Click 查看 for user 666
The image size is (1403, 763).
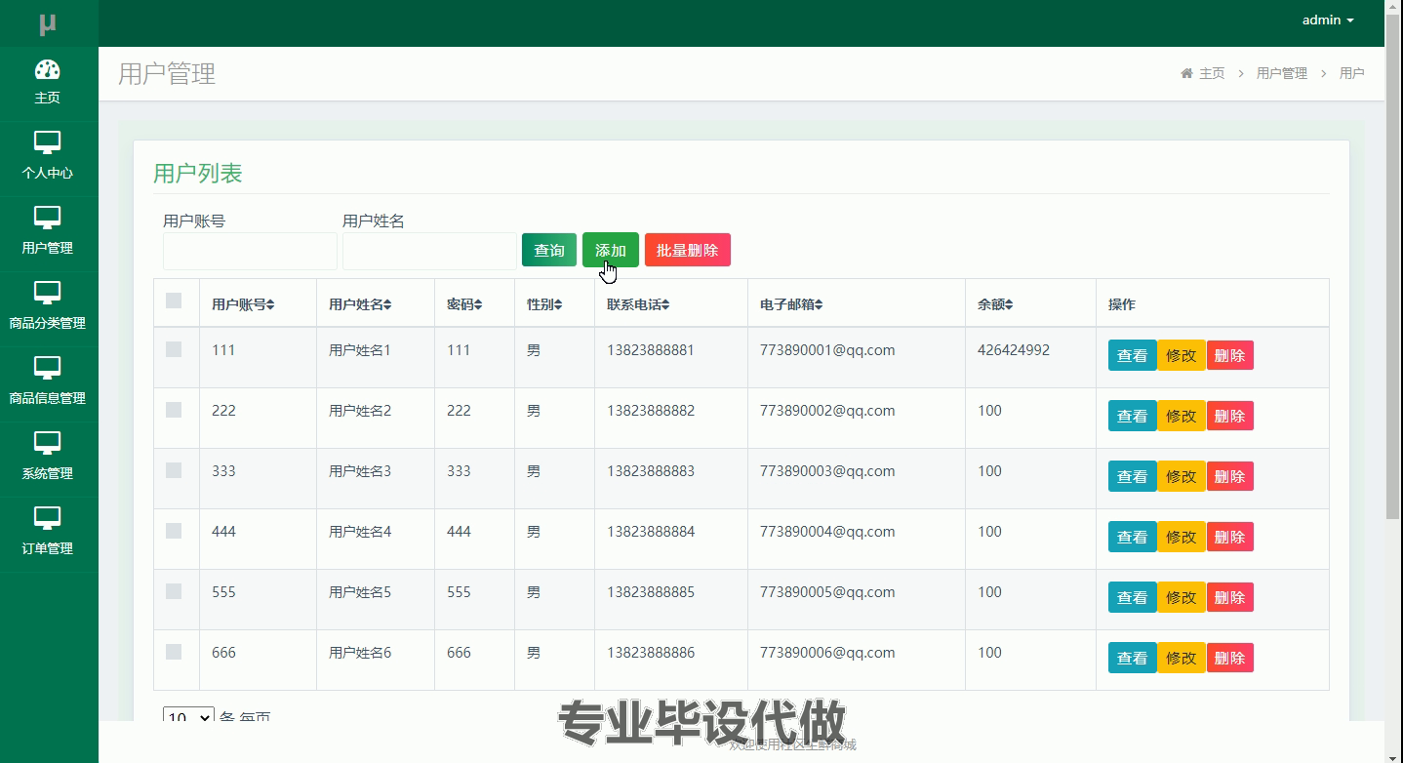click(1132, 658)
